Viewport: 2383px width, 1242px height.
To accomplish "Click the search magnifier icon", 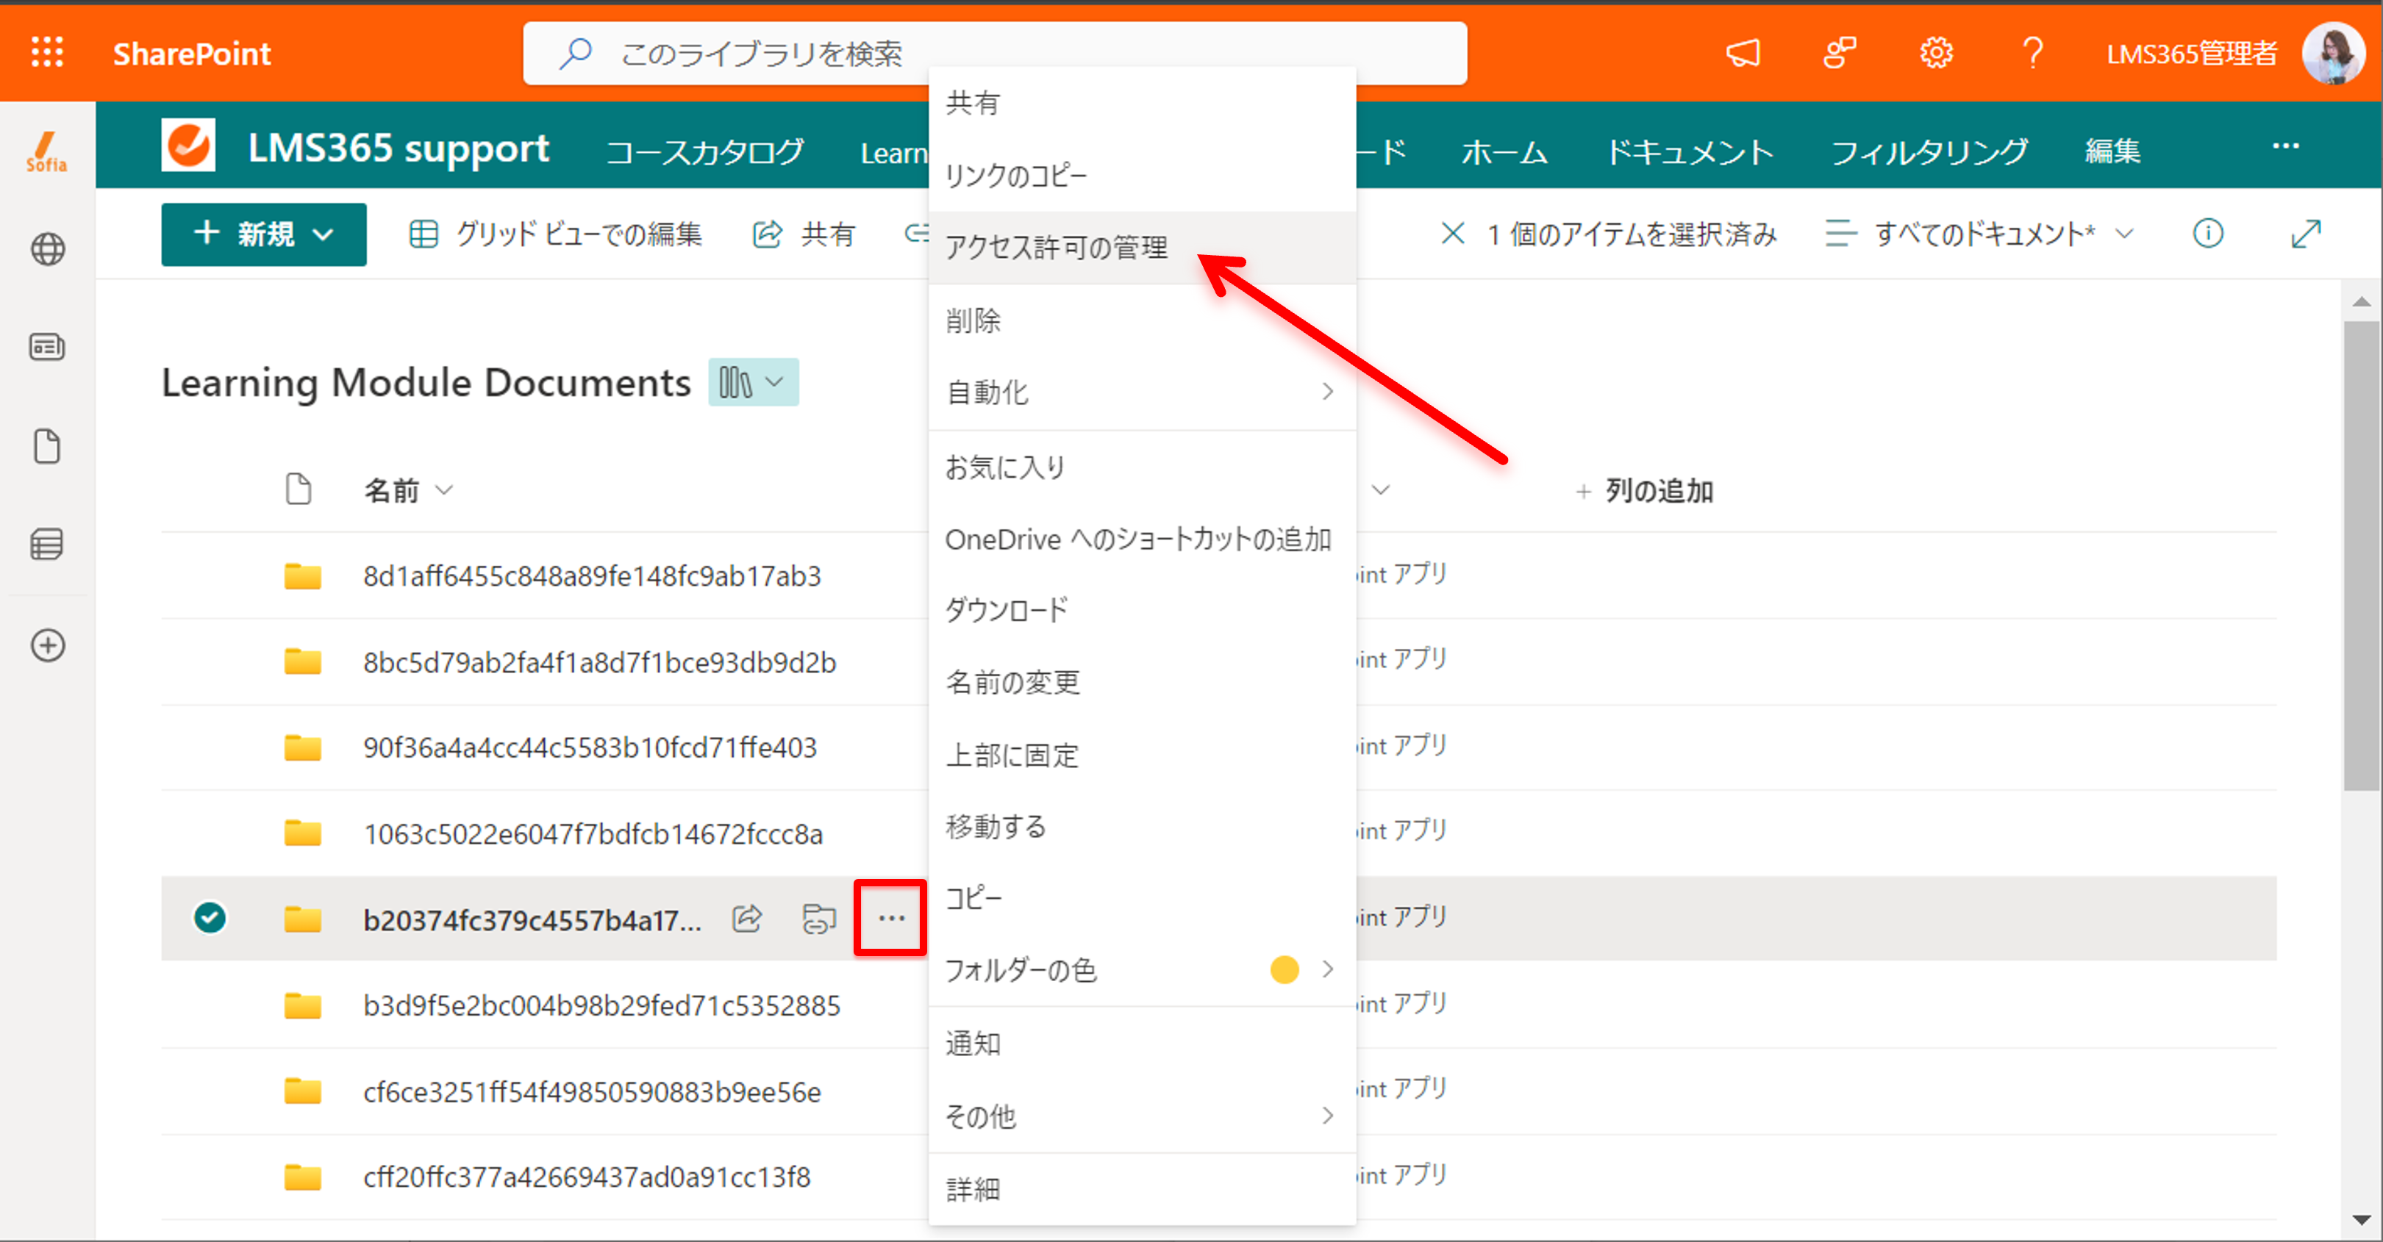I will coord(576,53).
